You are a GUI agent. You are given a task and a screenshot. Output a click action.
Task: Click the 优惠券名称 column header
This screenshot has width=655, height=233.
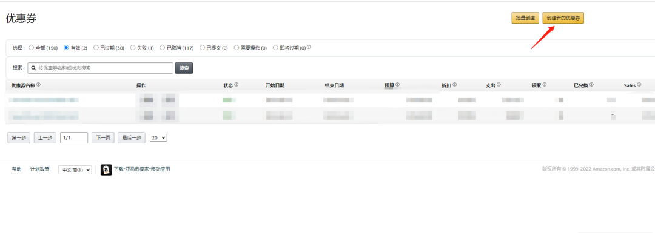click(x=23, y=85)
